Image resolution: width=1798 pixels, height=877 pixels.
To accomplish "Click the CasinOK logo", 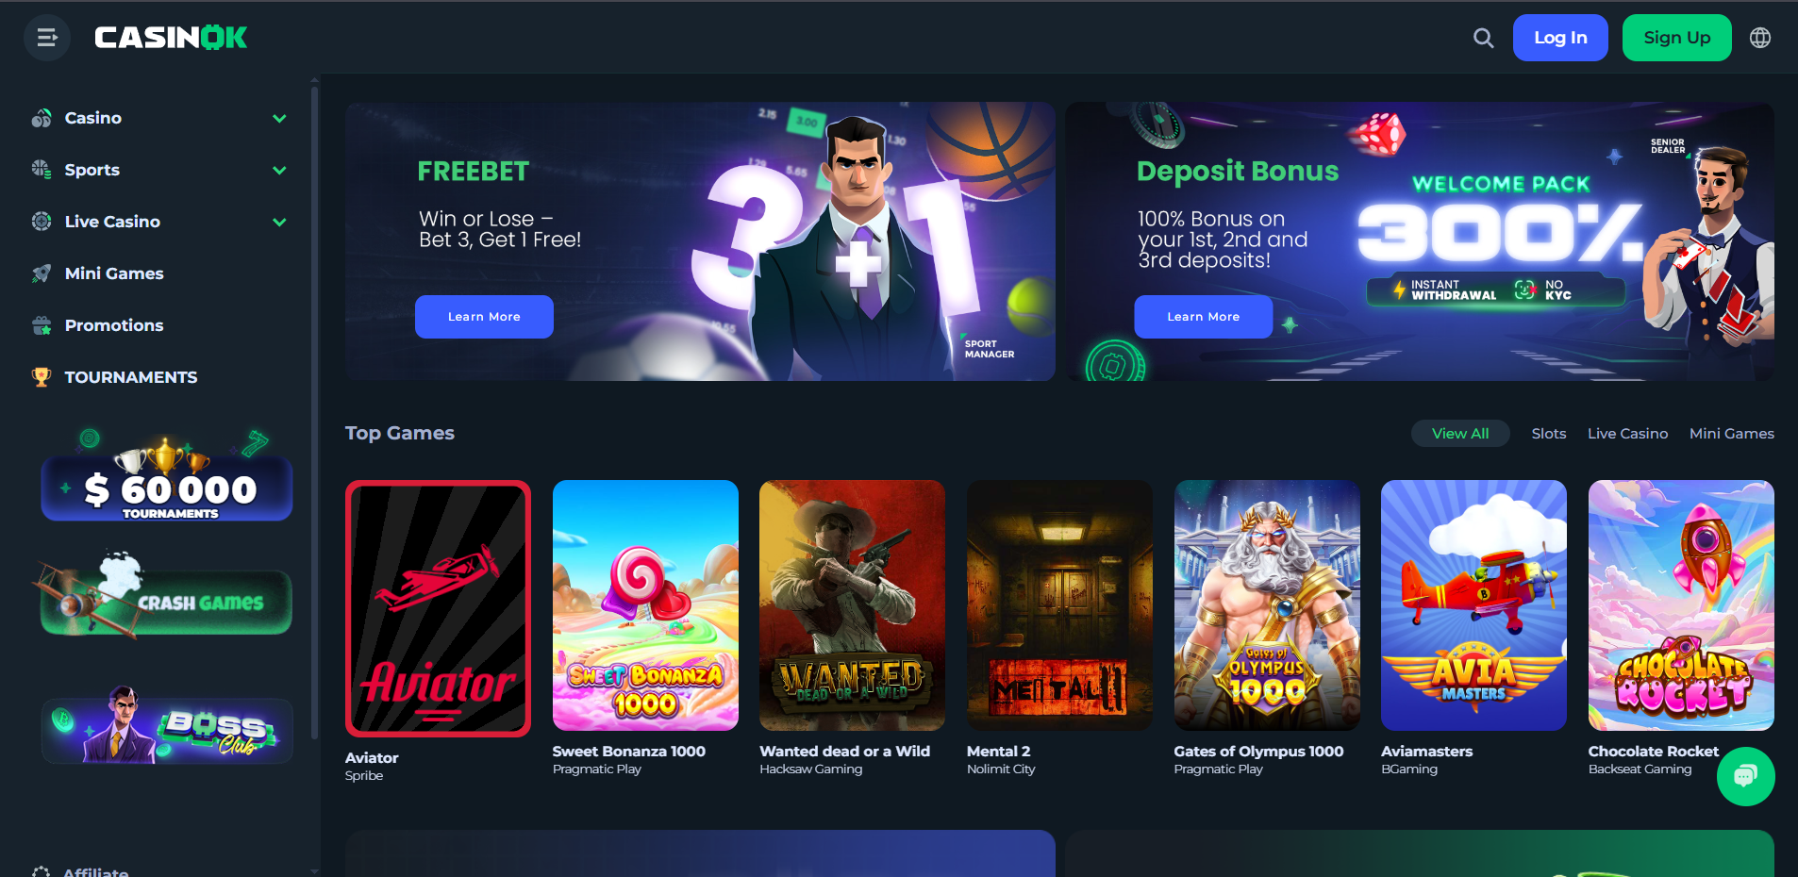I will click(x=171, y=38).
